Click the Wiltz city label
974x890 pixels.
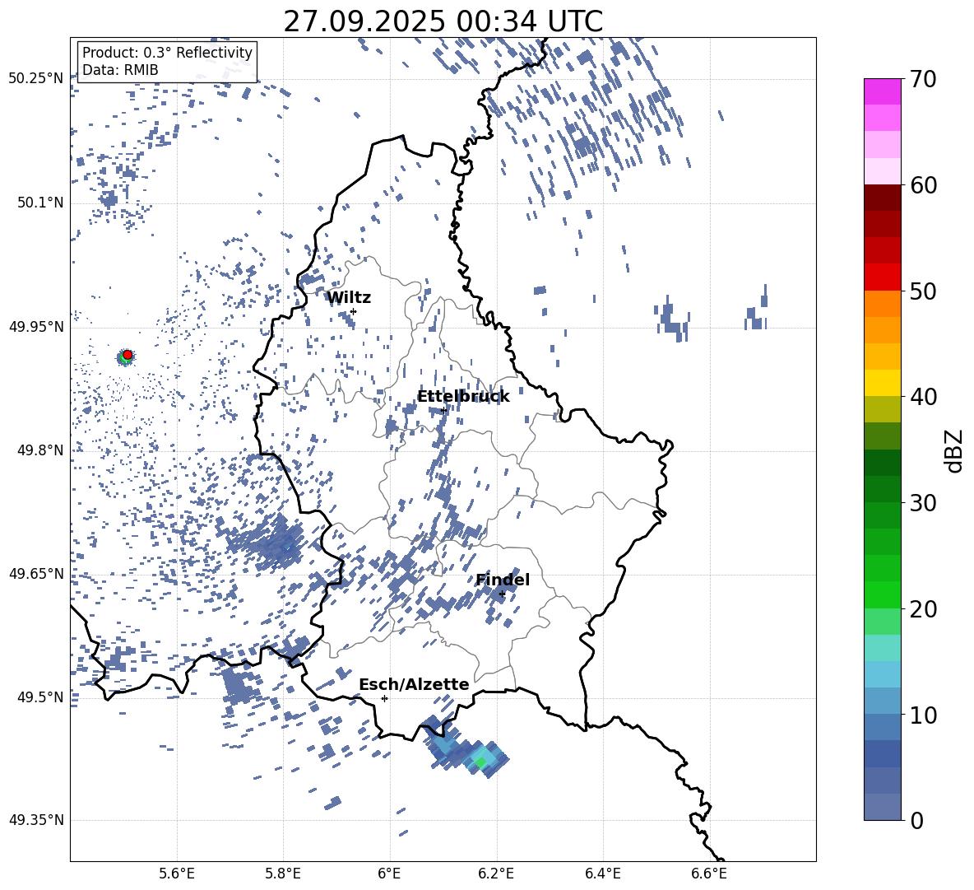click(349, 298)
